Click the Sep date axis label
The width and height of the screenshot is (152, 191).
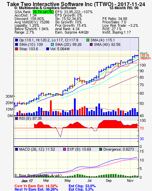108,180
